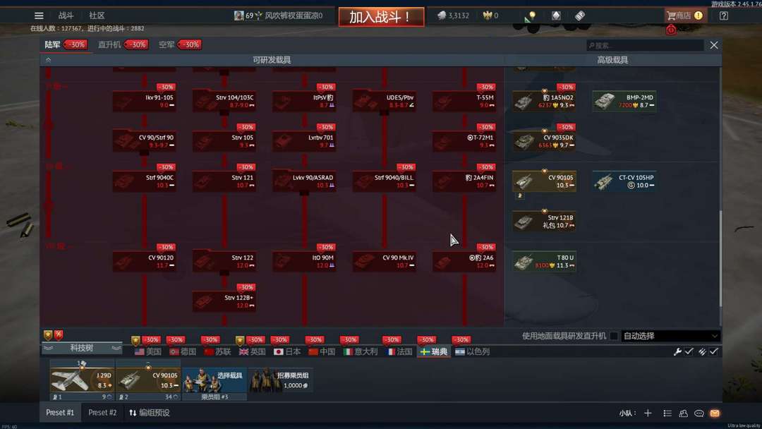Image resolution: width=762 pixels, height=429 pixels.
Task: Select the 苏联 nation tab
Action: (217, 351)
